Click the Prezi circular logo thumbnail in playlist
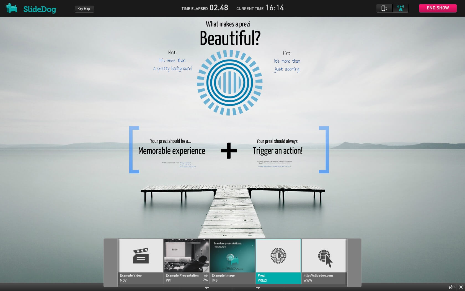Image resolution: width=465 pixels, height=291 pixels. [x=278, y=256]
